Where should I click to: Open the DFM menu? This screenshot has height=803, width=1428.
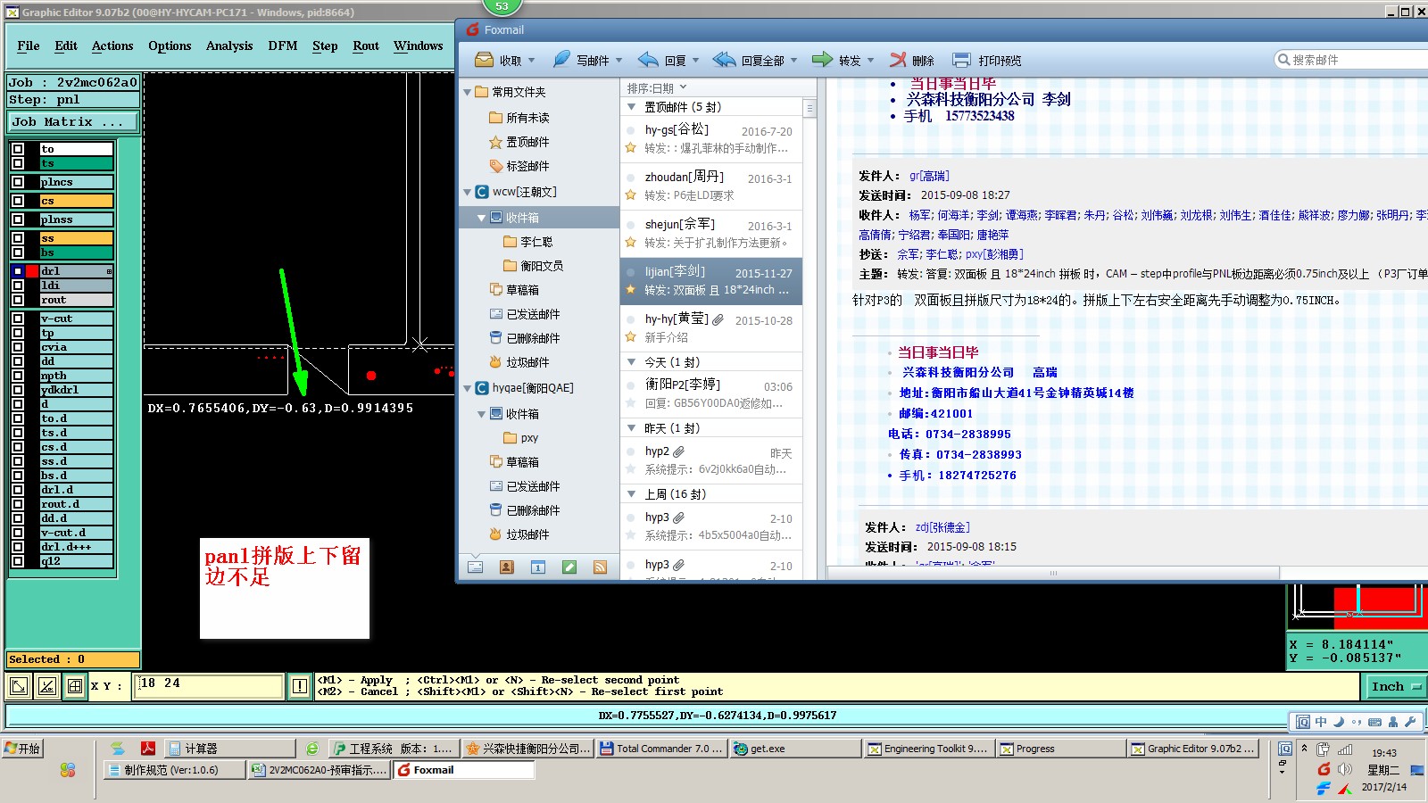(x=283, y=46)
